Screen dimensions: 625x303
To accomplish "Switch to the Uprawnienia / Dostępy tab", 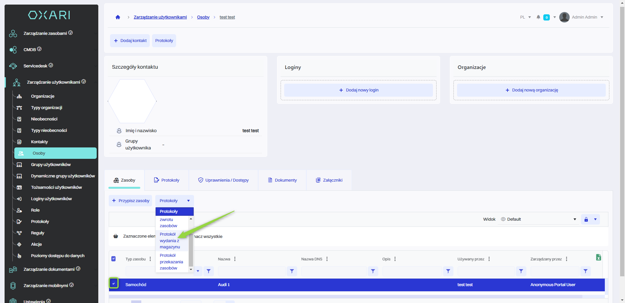I will pos(223,180).
